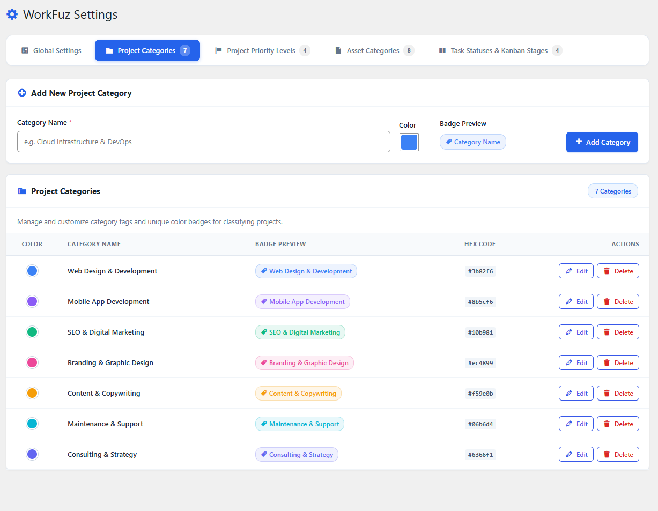Click hex code #06b6d4
Image resolution: width=658 pixels, height=511 pixels.
480,424
